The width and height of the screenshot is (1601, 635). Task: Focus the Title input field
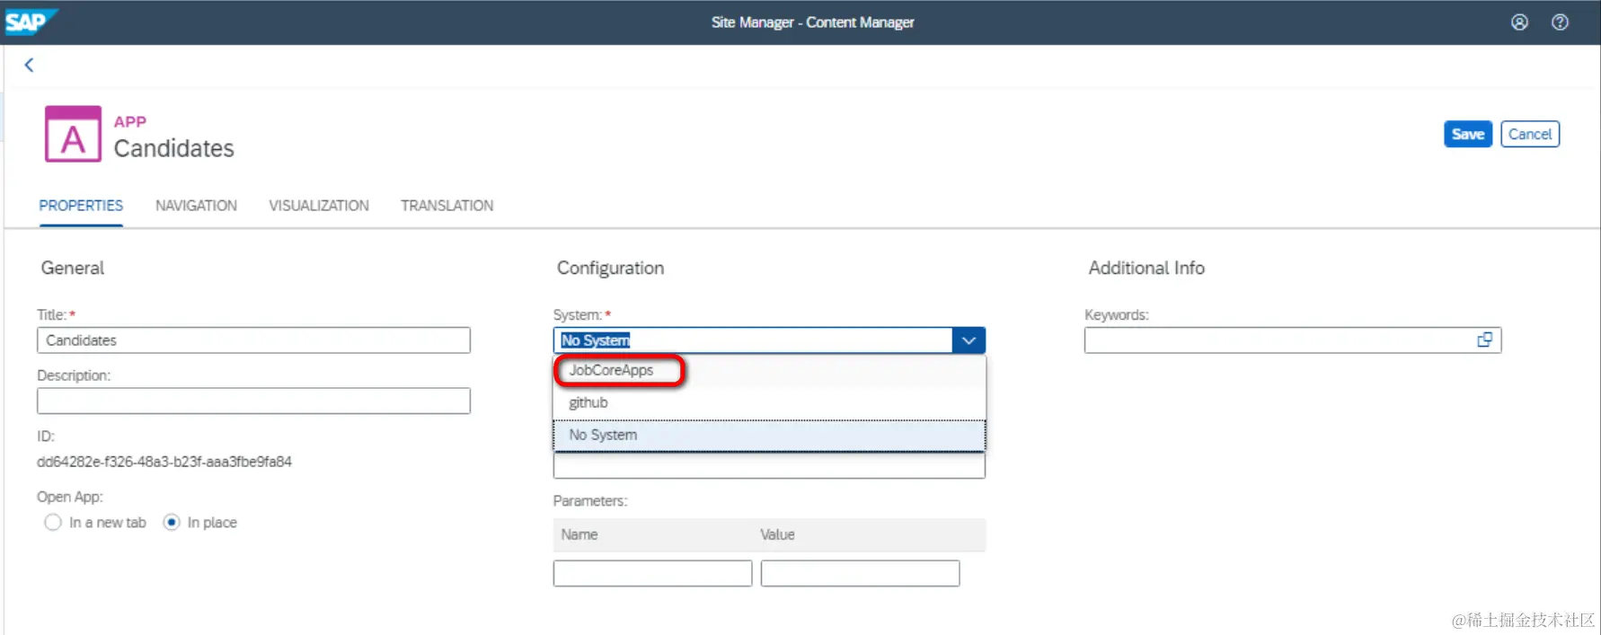(x=253, y=340)
